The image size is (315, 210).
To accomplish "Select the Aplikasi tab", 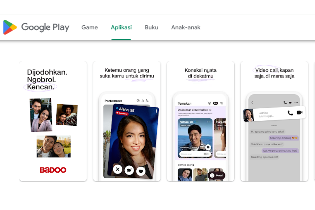I will (121, 27).
